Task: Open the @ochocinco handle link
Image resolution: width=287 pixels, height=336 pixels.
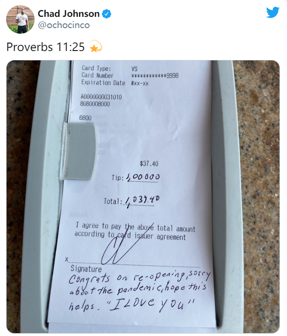Action: tap(64, 25)
